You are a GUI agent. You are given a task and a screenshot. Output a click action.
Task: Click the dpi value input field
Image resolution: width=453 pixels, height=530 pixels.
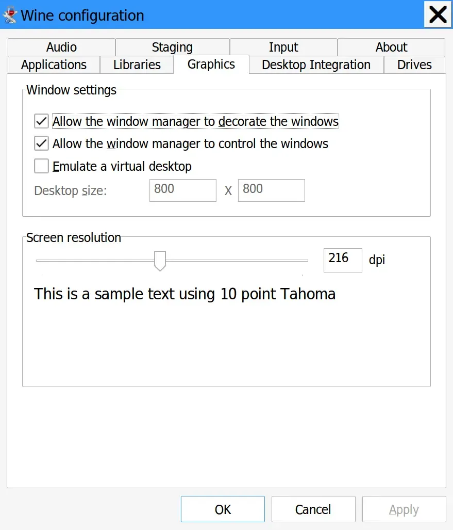[x=342, y=260]
